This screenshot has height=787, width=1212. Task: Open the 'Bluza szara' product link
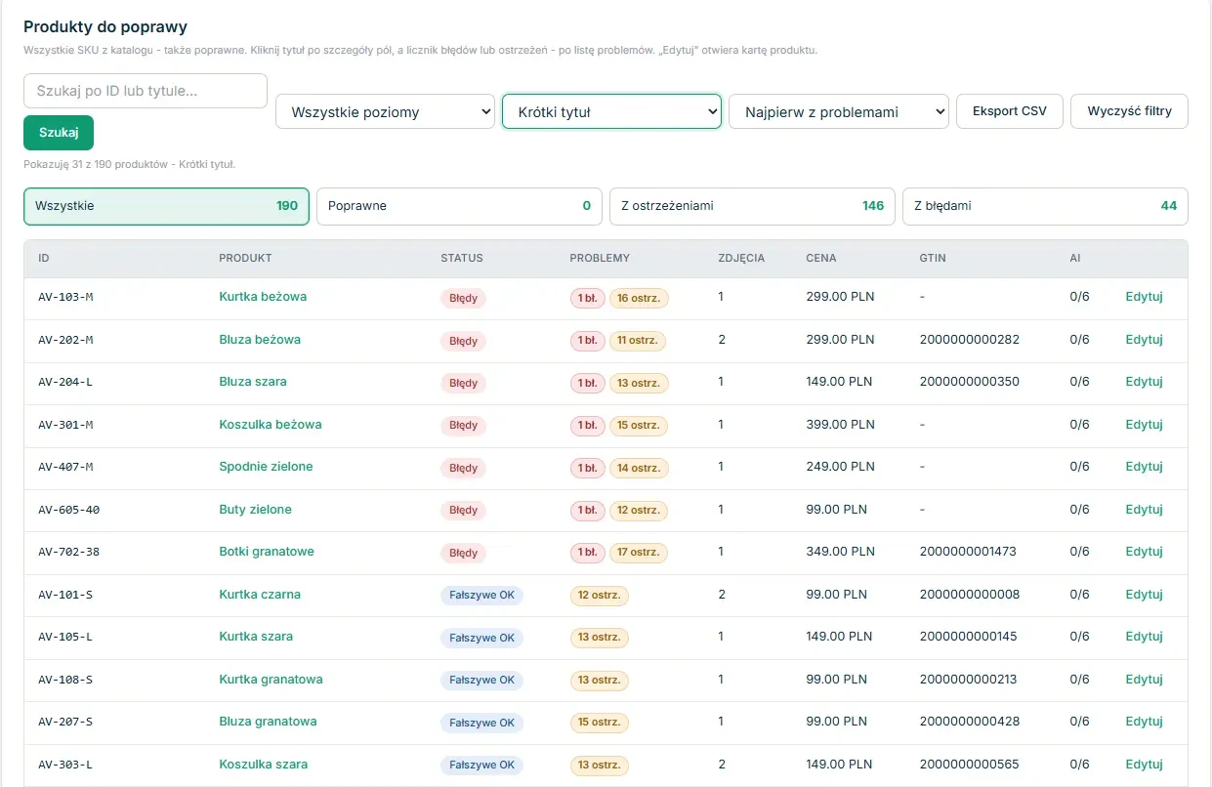(x=253, y=382)
